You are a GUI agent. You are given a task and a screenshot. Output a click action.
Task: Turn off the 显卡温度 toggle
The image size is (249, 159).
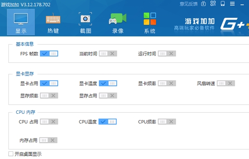pos(108,83)
